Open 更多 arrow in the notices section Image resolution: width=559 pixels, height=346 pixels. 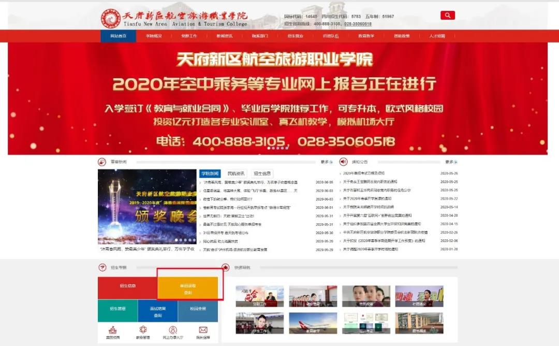point(449,162)
